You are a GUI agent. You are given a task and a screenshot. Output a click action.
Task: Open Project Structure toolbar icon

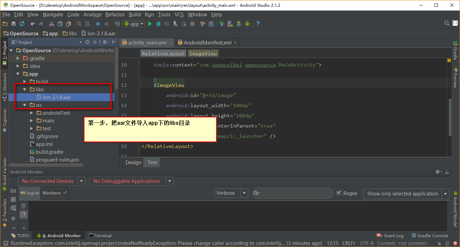pos(203,24)
